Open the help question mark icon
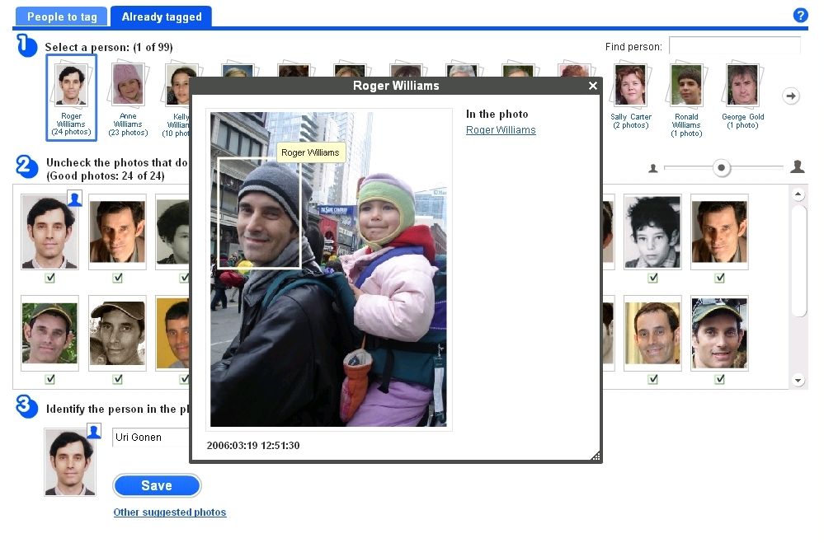 coord(799,16)
